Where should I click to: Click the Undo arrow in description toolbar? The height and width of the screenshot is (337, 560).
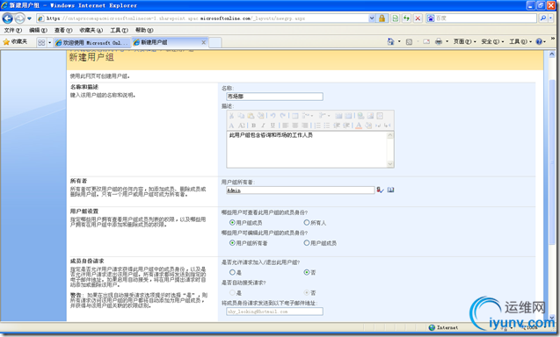[273, 116]
